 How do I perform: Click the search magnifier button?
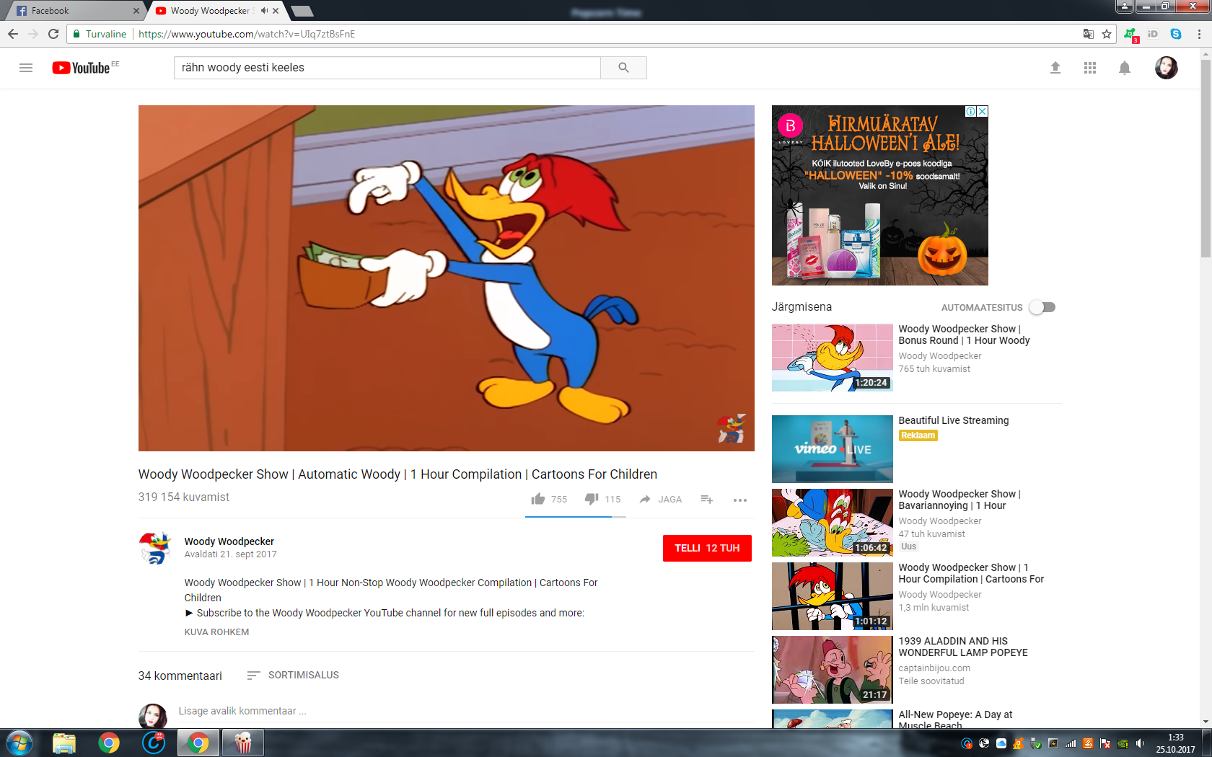[623, 68]
